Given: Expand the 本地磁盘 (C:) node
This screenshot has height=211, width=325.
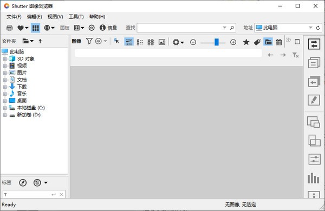Looking at the screenshot, I should click(x=5, y=108).
